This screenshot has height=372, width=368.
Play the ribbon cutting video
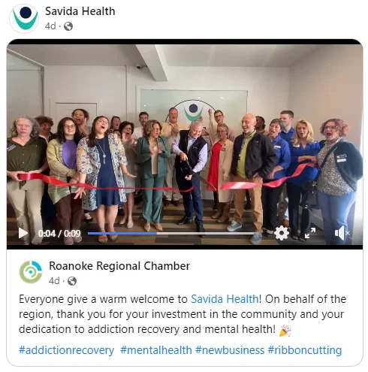23,233
